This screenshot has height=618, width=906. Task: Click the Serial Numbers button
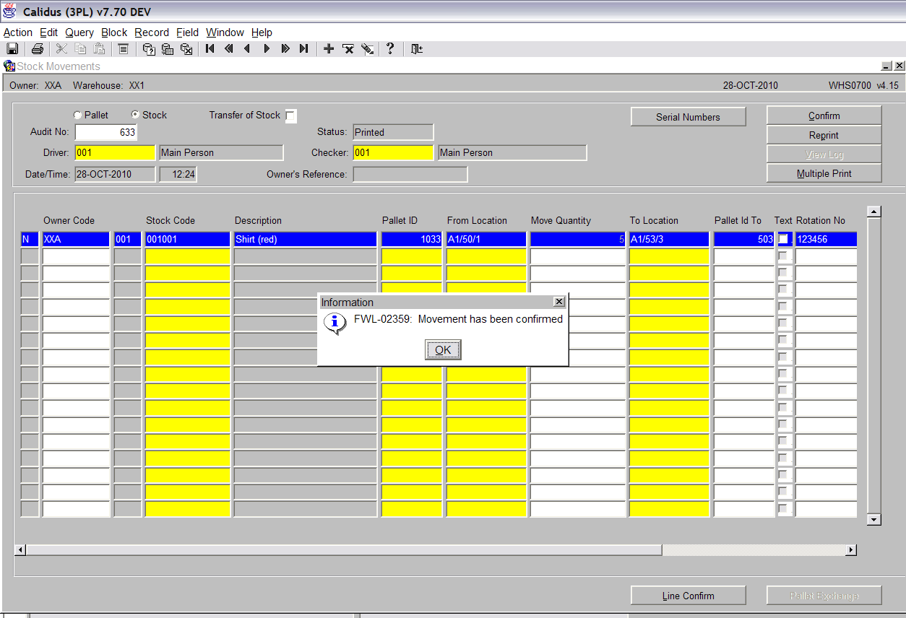(688, 117)
